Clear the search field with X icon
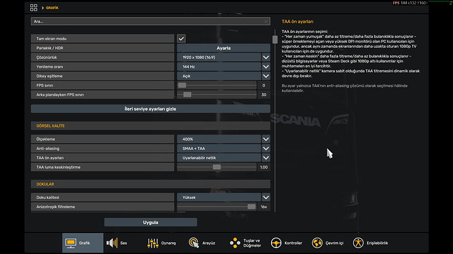Screen dimensions: 453x254 266,22
